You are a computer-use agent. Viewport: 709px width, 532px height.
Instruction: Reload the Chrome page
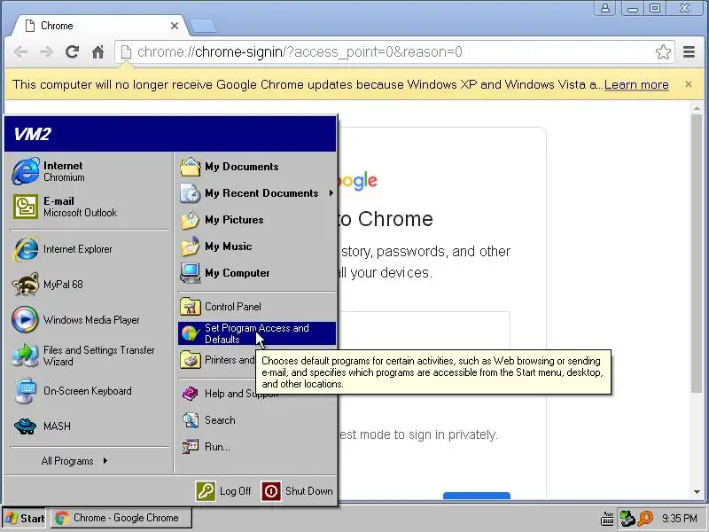point(73,52)
